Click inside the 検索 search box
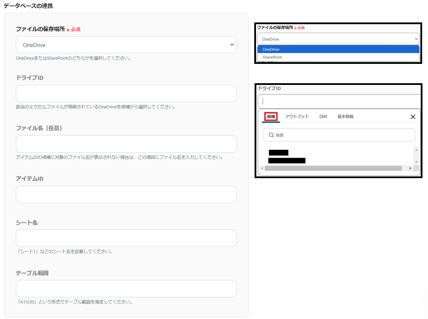 pyautogui.click(x=339, y=135)
